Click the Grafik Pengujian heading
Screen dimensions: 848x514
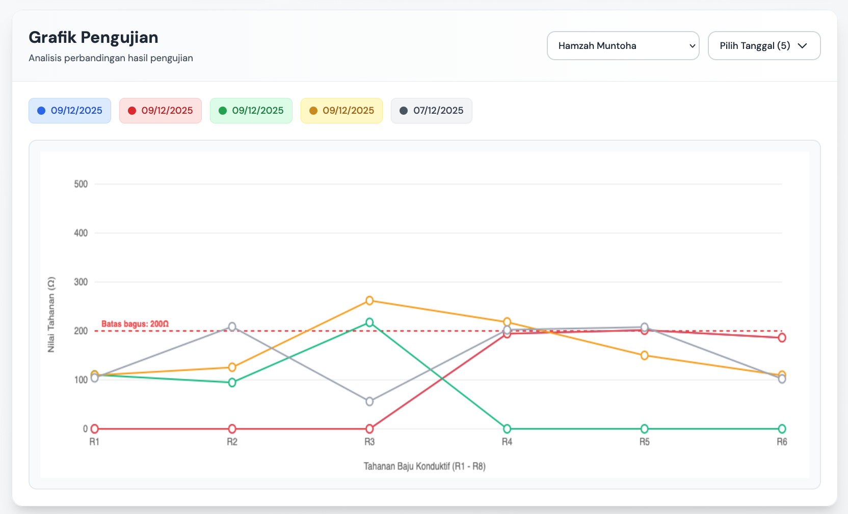click(93, 37)
